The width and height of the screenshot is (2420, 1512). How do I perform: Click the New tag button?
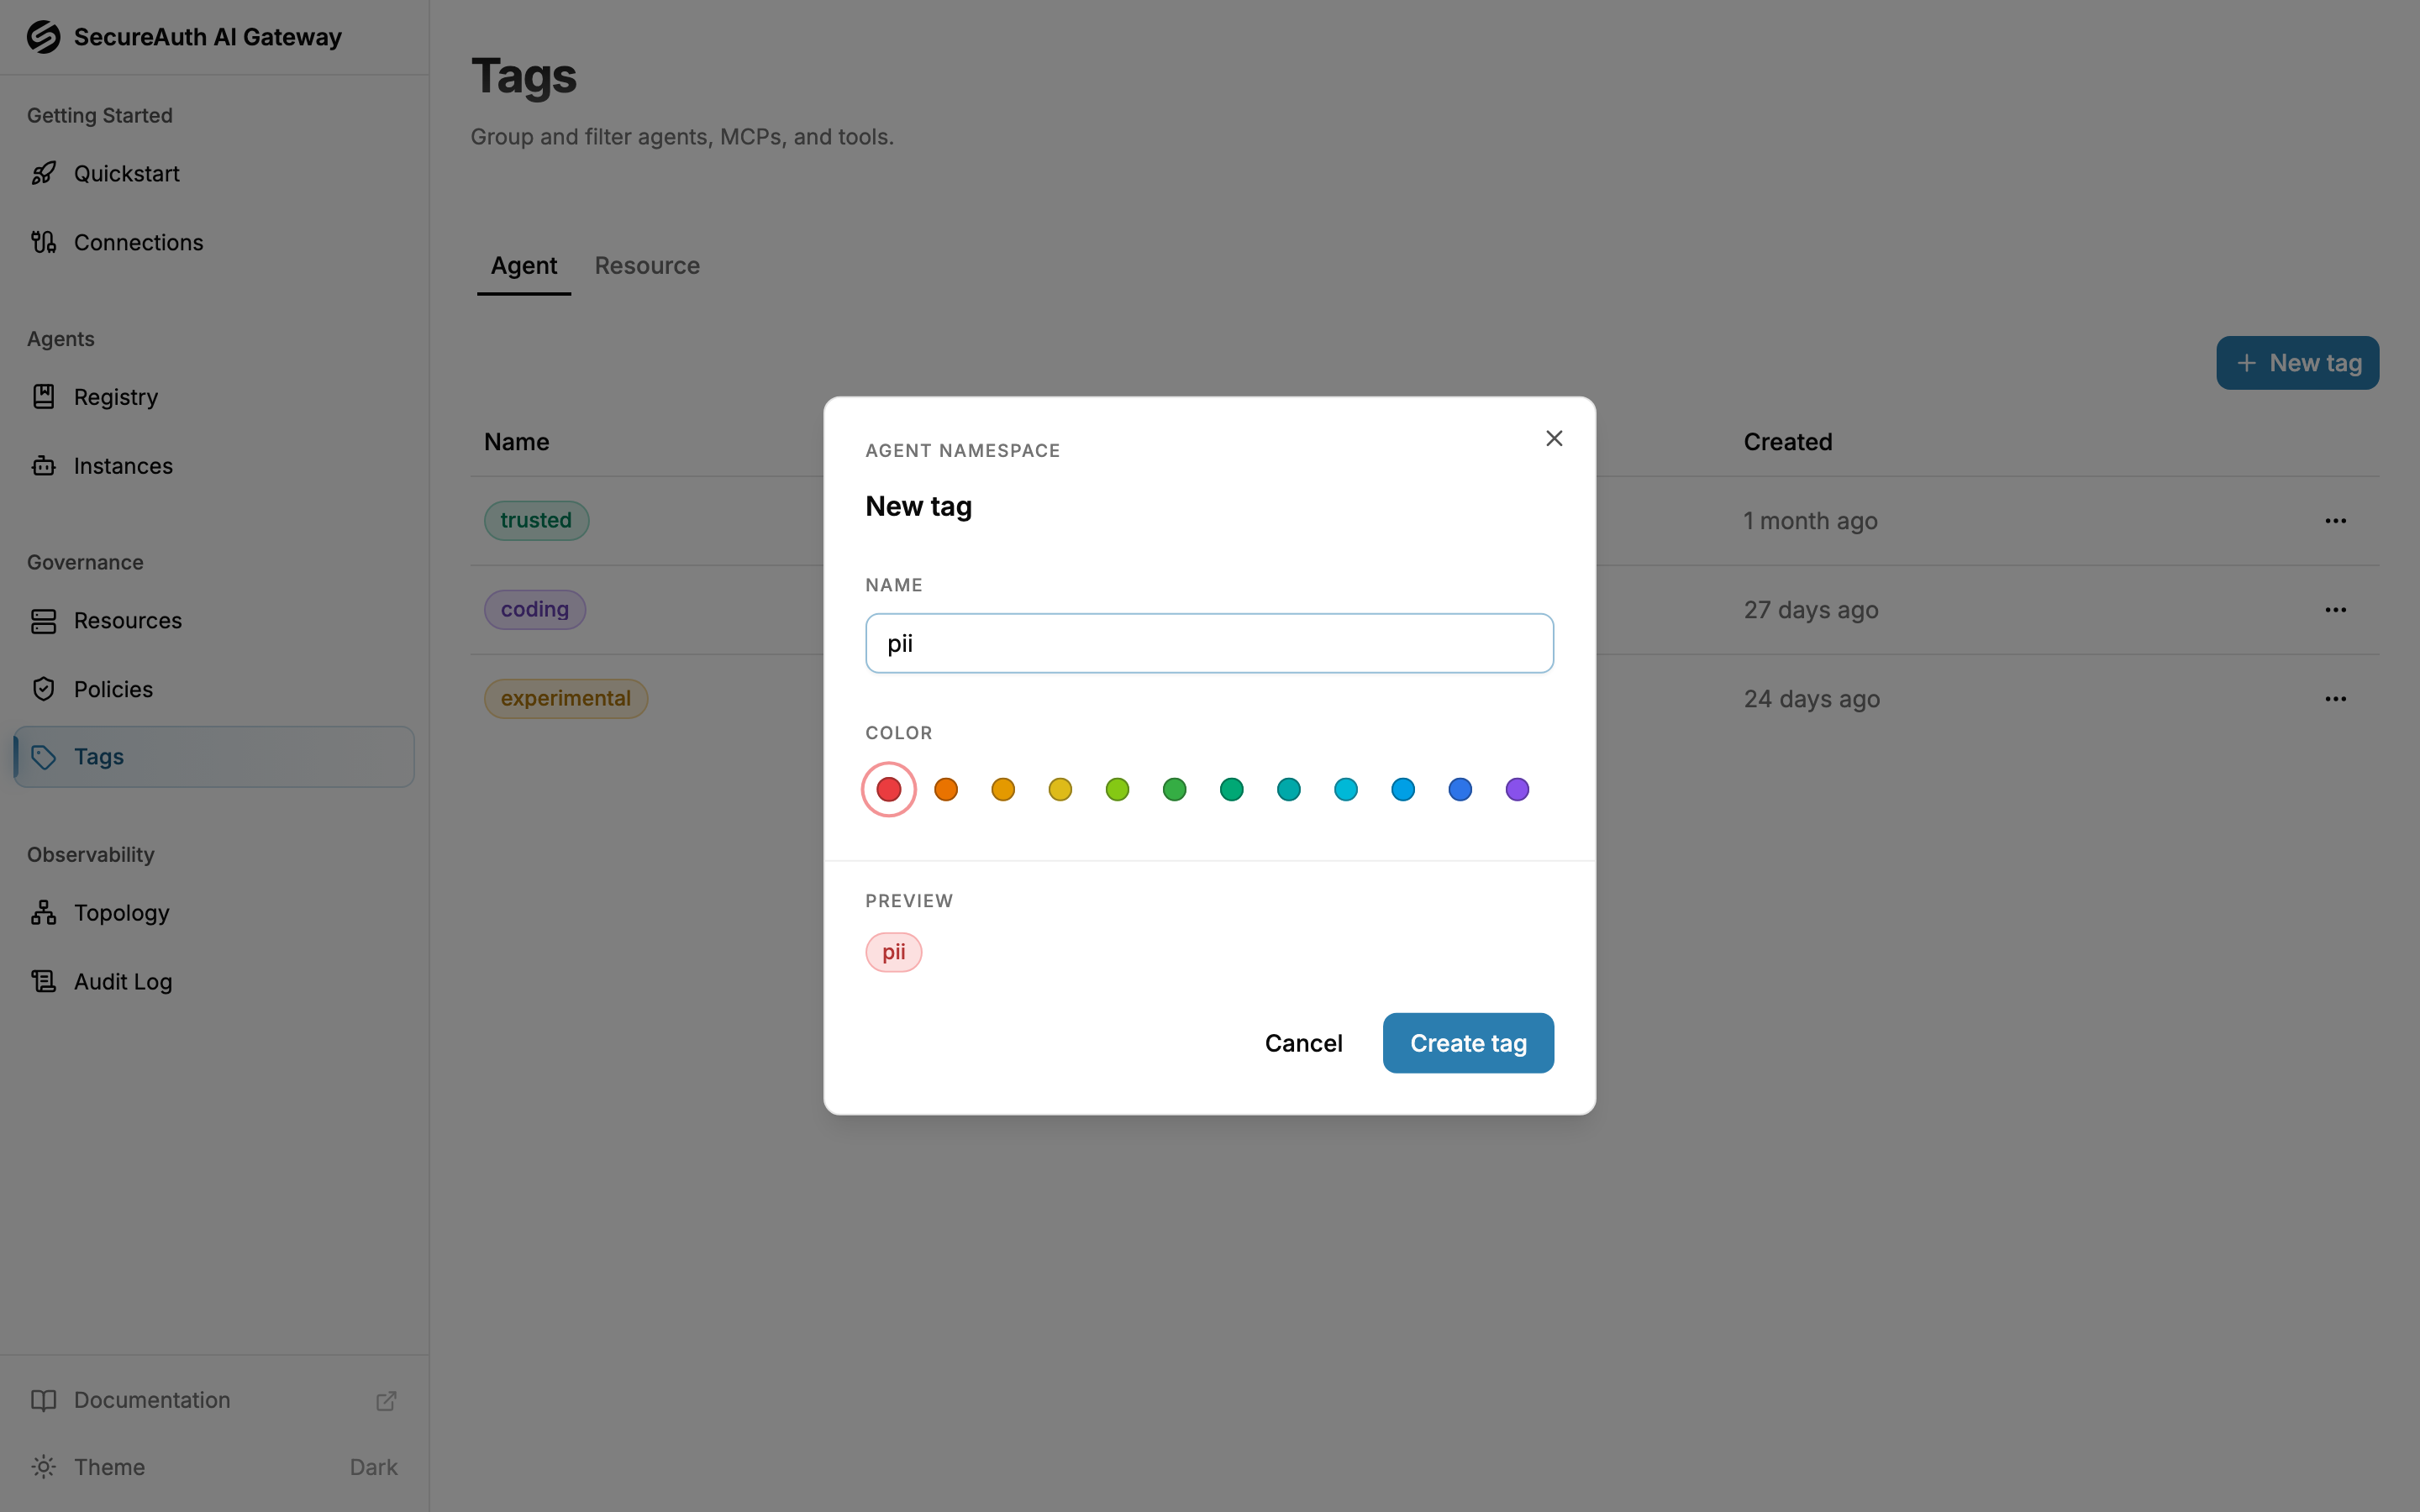tap(2297, 363)
